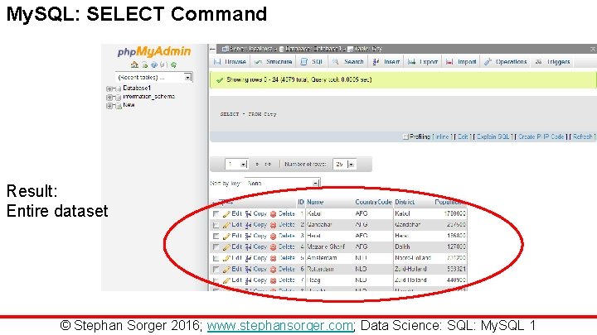Click the Export tab icon

[411, 61]
